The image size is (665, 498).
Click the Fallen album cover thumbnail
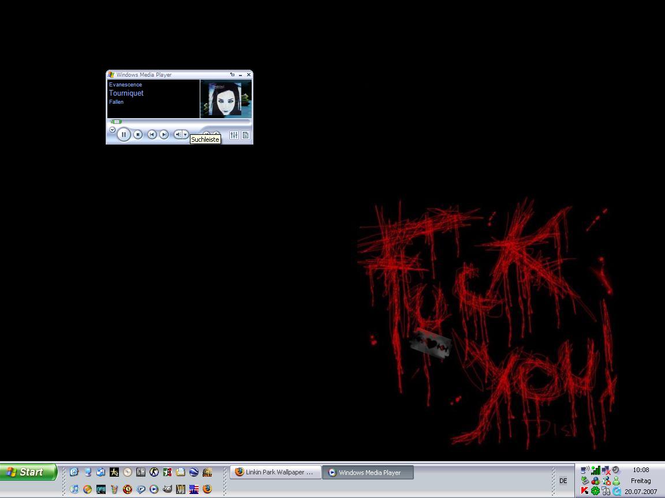pyautogui.click(x=226, y=99)
